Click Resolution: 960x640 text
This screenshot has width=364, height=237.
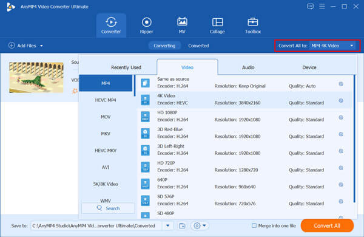point(235,187)
